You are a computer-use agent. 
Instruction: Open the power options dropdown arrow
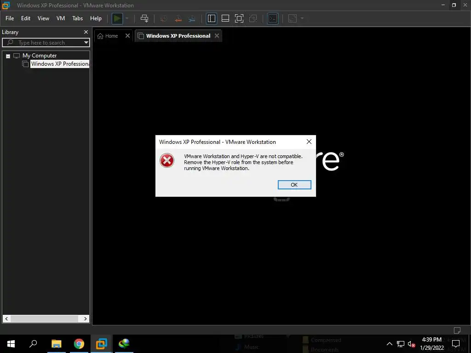127,18
